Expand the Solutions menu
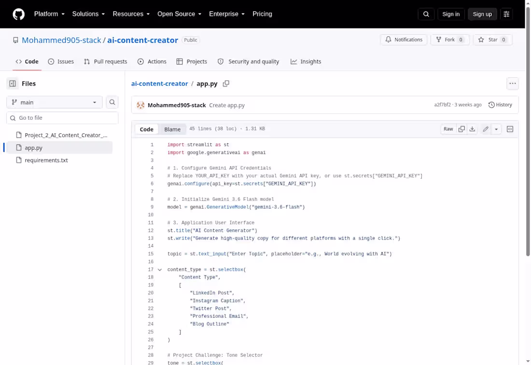 pyautogui.click(x=88, y=14)
